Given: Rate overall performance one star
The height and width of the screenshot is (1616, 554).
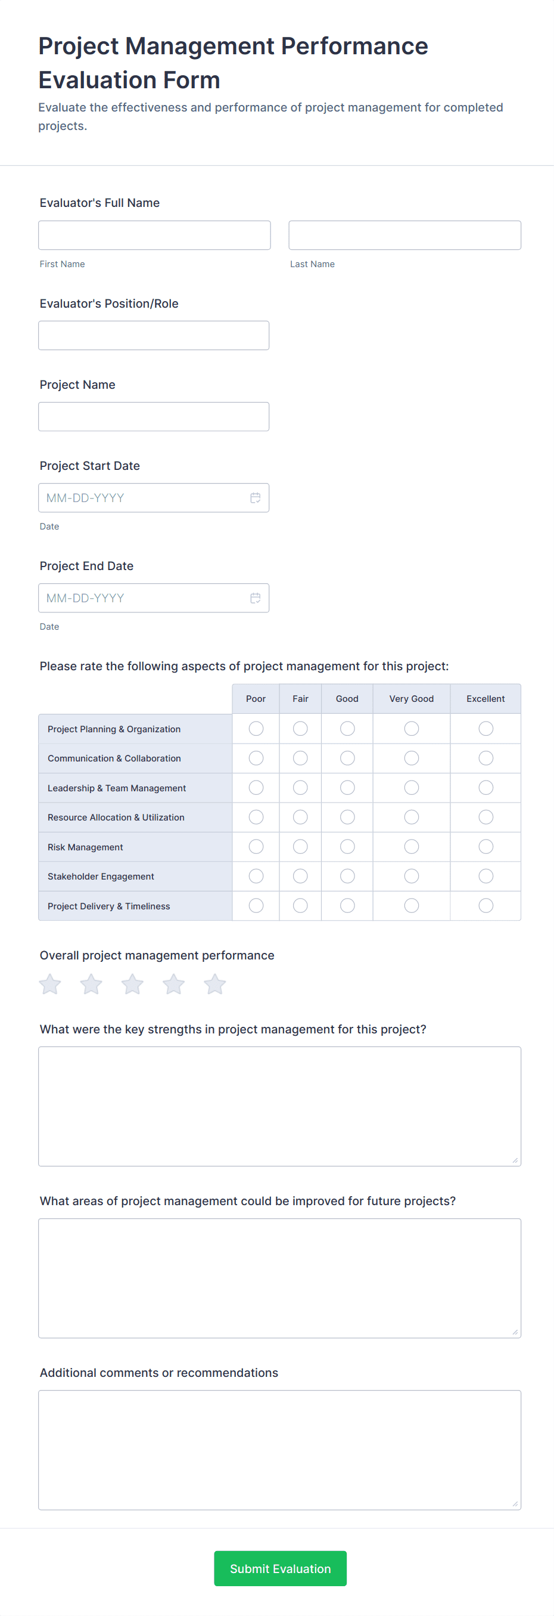Looking at the screenshot, I should click(x=50, y=984).
